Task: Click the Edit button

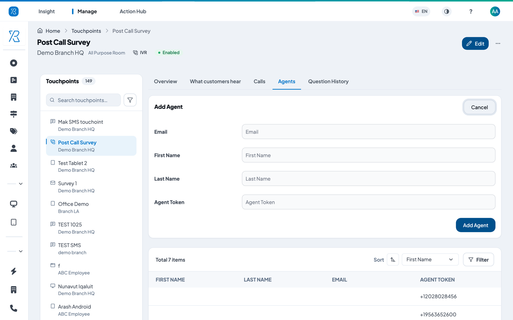Action: click(475, 43)
